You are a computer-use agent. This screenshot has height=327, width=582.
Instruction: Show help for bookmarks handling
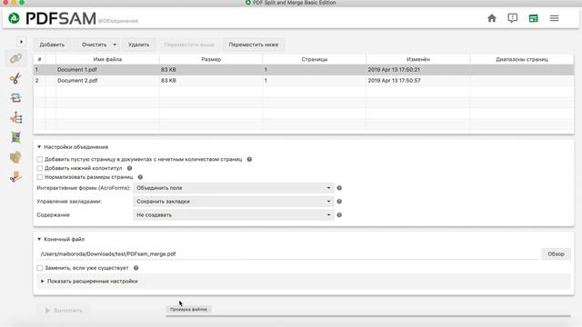pos(339,202)
